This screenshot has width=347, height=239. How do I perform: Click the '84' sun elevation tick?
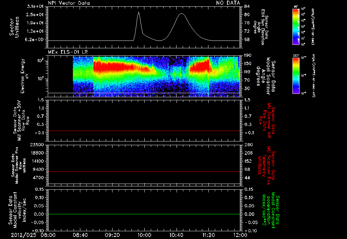point(247,6)
